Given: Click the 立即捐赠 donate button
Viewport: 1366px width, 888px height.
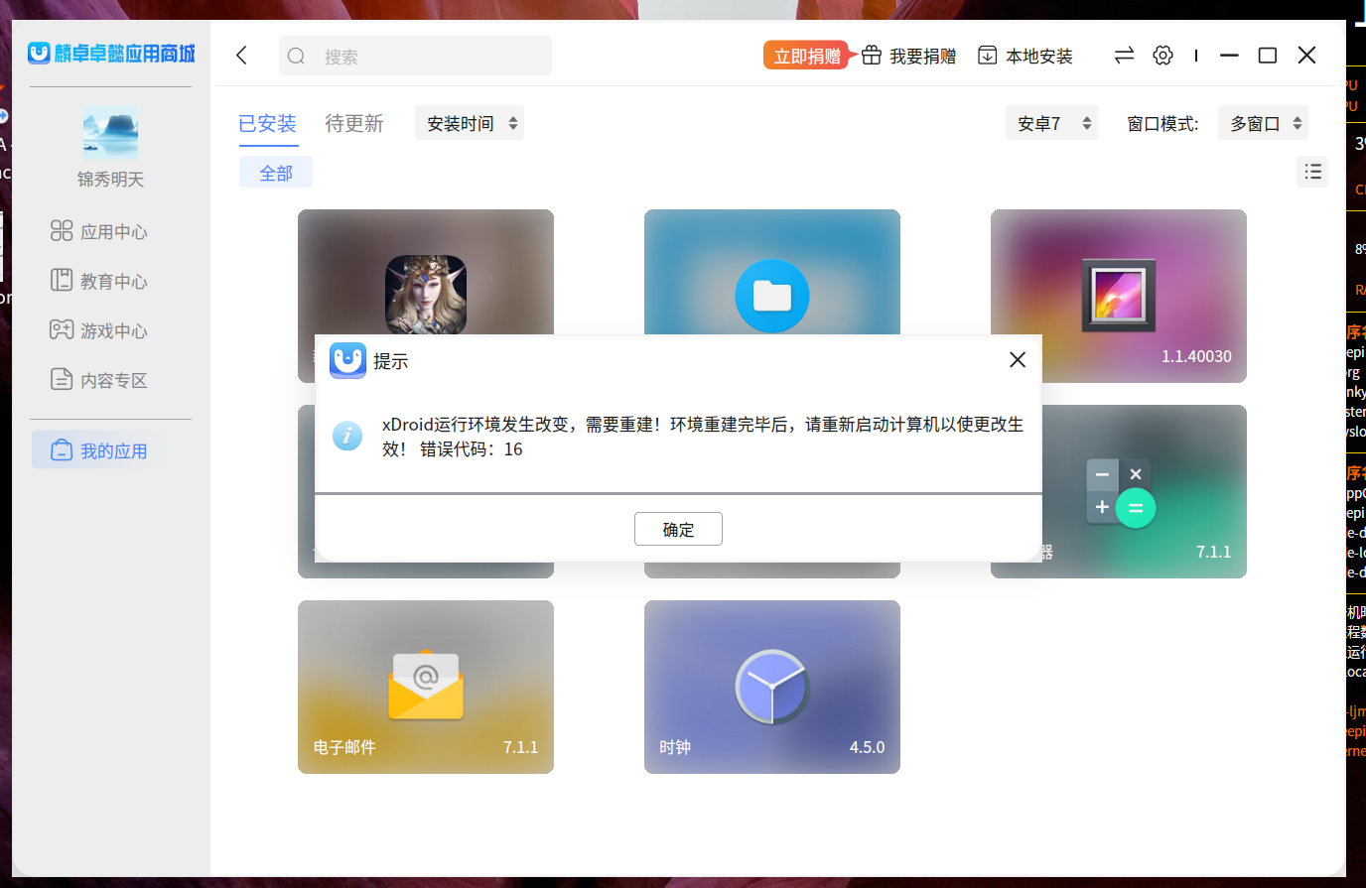Looking at the screenshot, I should [x=806, y=56].
